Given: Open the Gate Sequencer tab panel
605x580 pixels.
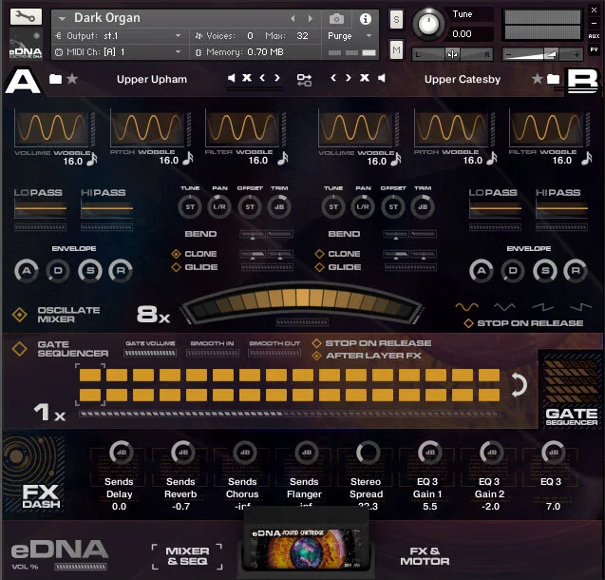Looking at the screenshot, I should coord(571,389).
